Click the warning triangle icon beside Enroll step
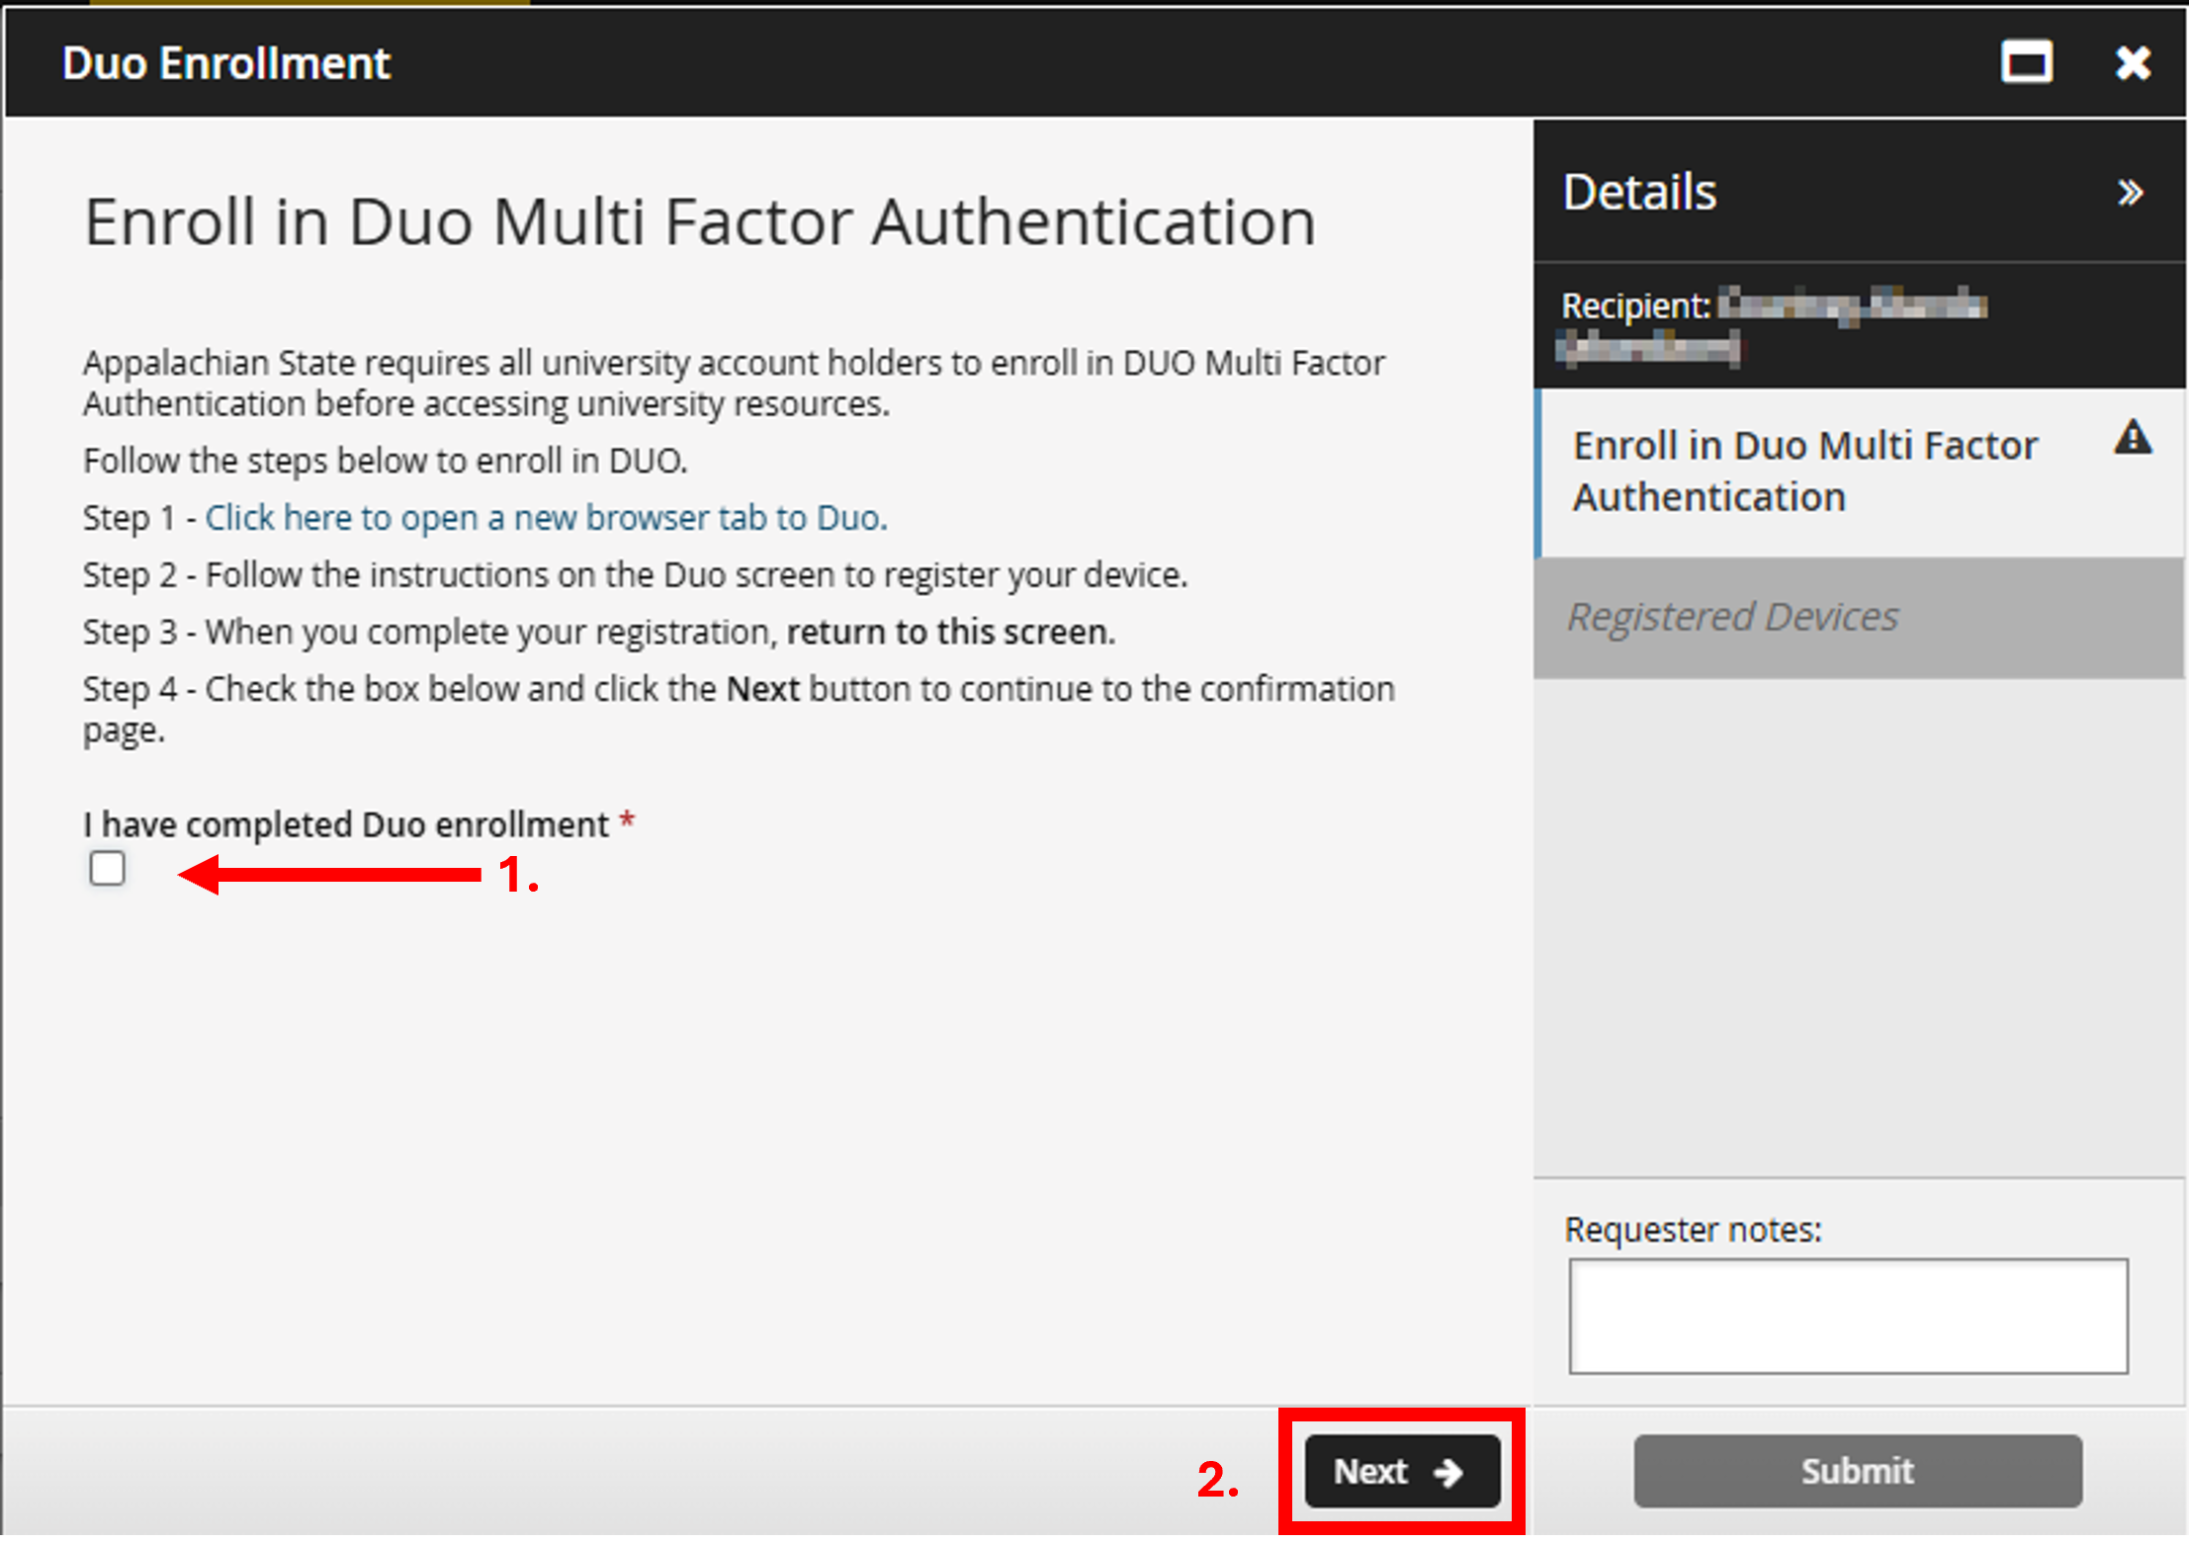The width and height of the screenshot is (2189, 1544). tap(2133, 437)
